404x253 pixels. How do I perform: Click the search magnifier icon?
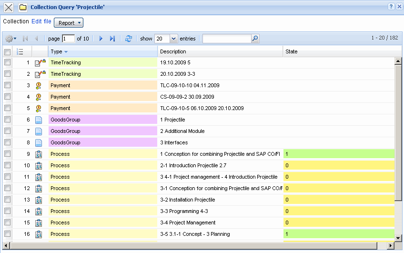255,39
